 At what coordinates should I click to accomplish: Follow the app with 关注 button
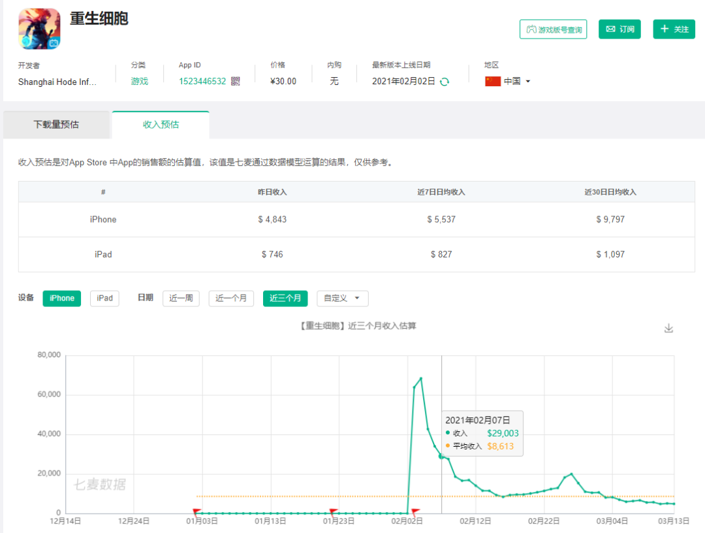(x=674, y=29)
